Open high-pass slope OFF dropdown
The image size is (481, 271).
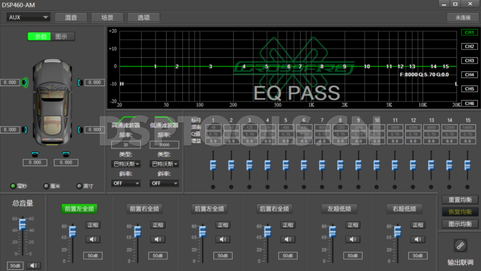126,183
